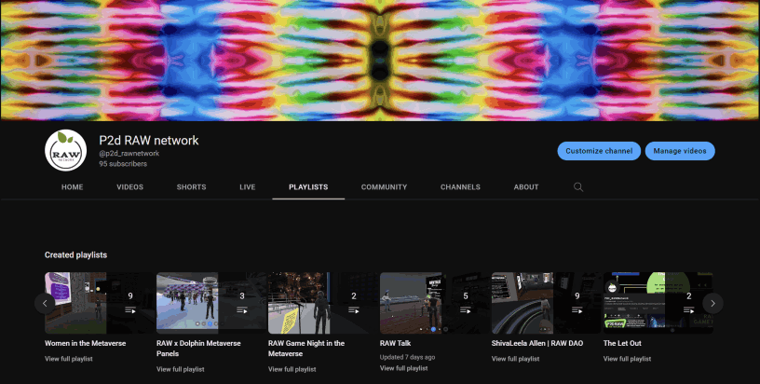The height and width of the screenshot is (384, 760).
Task: Click the 95 subscribers text
Action: (x=123, y=164)
